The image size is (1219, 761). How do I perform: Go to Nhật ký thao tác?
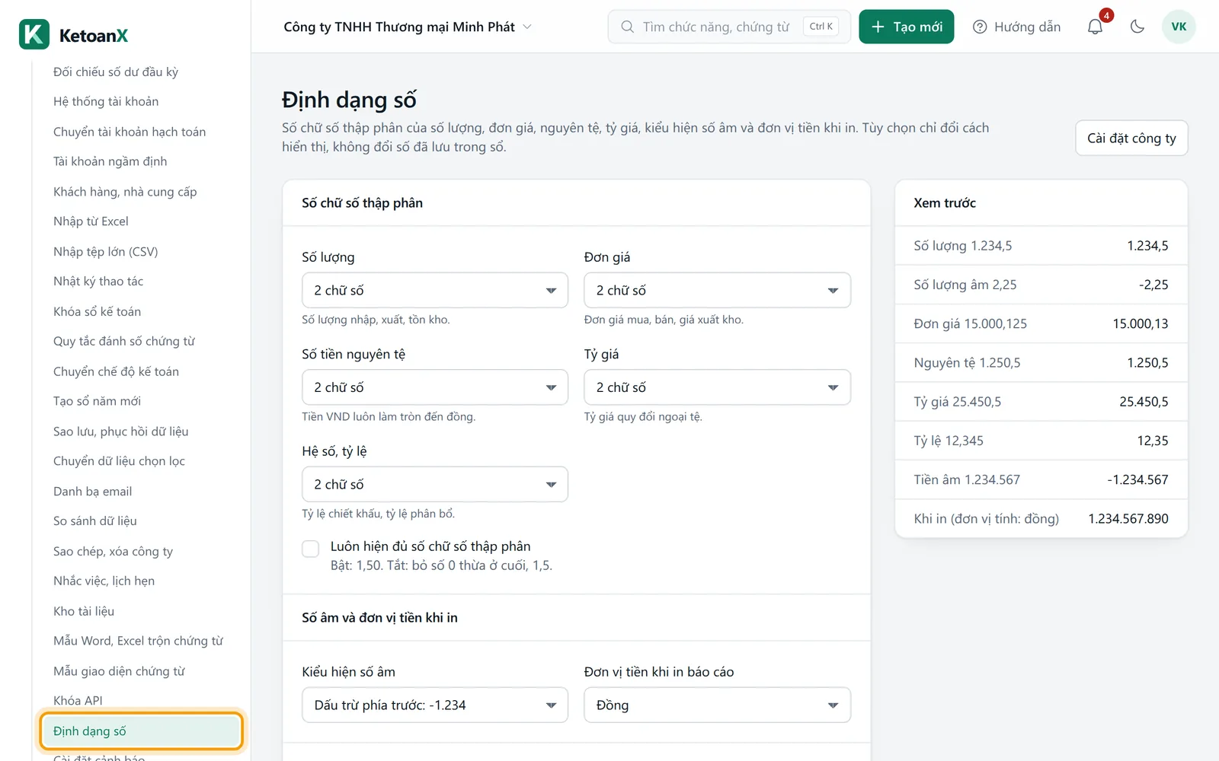[x=98, y=282]
